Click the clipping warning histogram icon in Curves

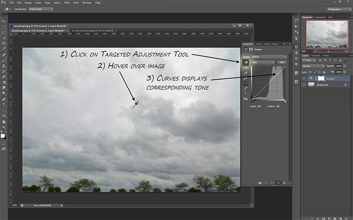tap(245, 99)
